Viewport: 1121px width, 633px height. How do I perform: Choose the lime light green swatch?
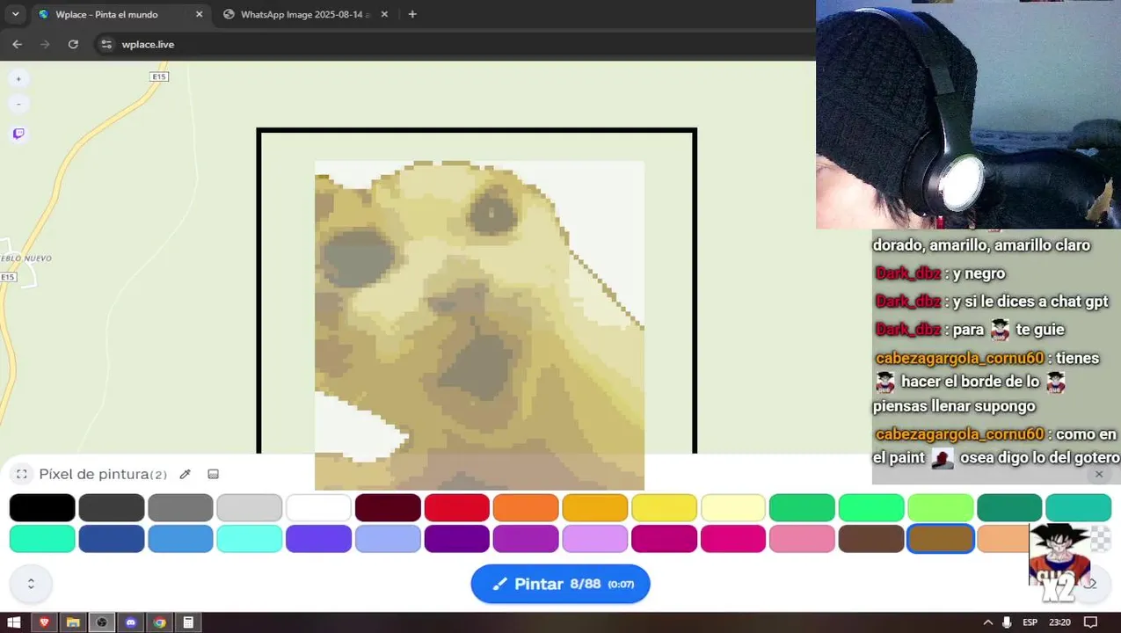[x=940, y=507]
